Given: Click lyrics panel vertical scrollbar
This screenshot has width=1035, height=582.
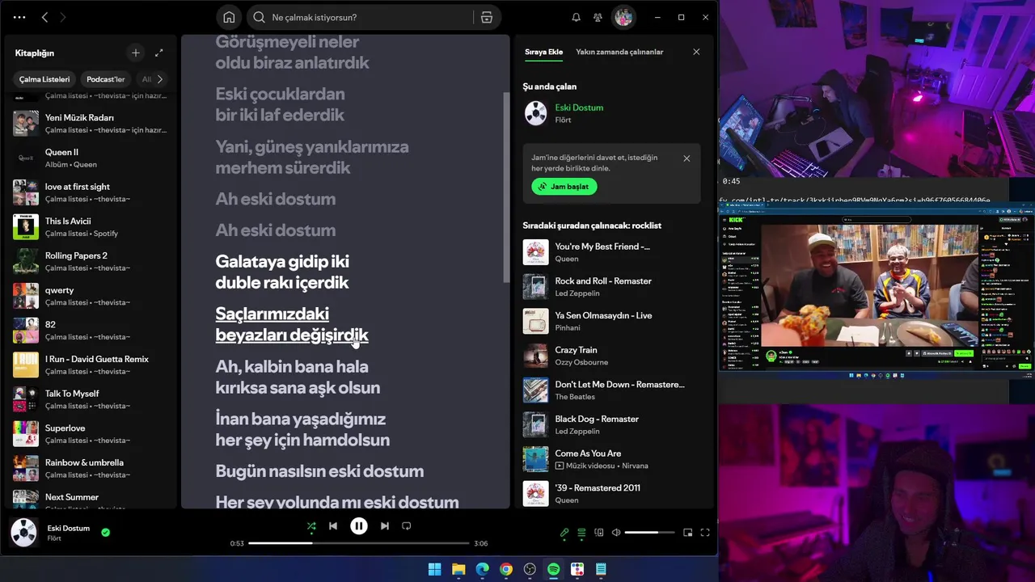Looking at the screenshot, I should point(507,186).
